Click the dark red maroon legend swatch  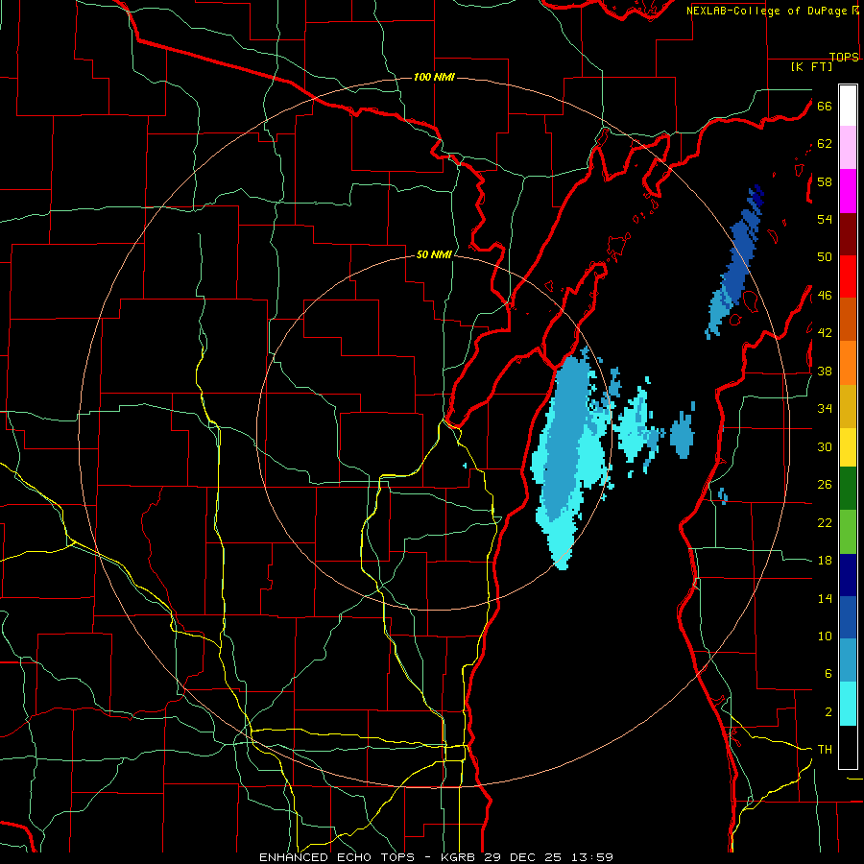tap(848, 233)
